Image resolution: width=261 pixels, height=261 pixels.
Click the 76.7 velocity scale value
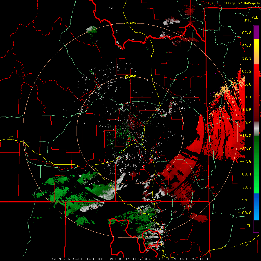(247, 58)
